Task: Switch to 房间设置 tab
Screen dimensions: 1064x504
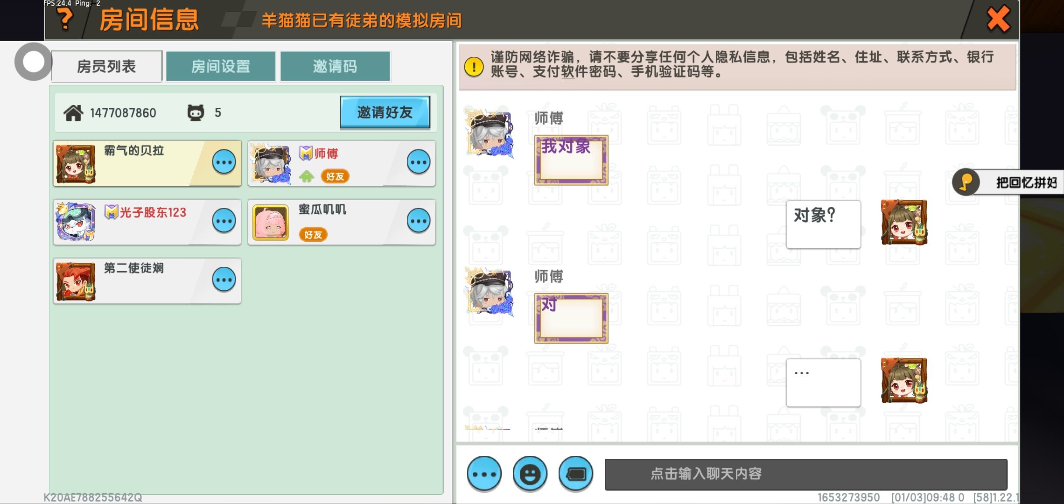Action: (221, 67)
